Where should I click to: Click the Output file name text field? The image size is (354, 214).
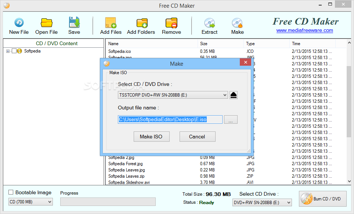[170, 120]
